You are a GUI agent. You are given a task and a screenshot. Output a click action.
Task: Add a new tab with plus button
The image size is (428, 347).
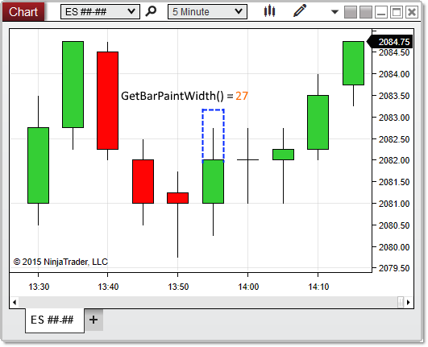pyautogui.click(x=93, y=320)
